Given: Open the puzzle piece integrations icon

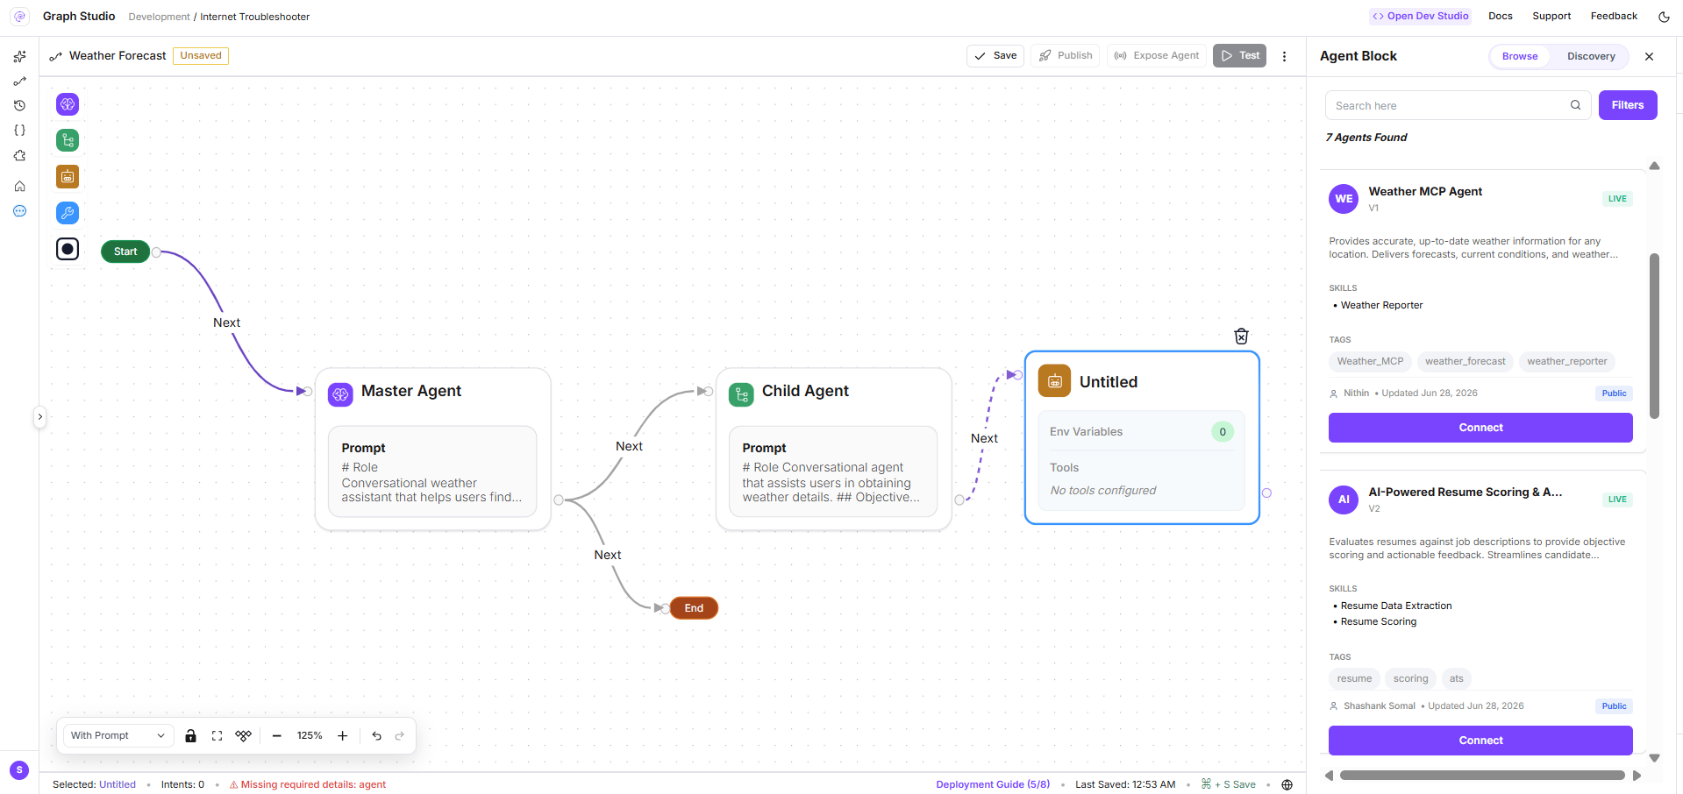Looking at the screenshot, I should click(x=19, y=156).
